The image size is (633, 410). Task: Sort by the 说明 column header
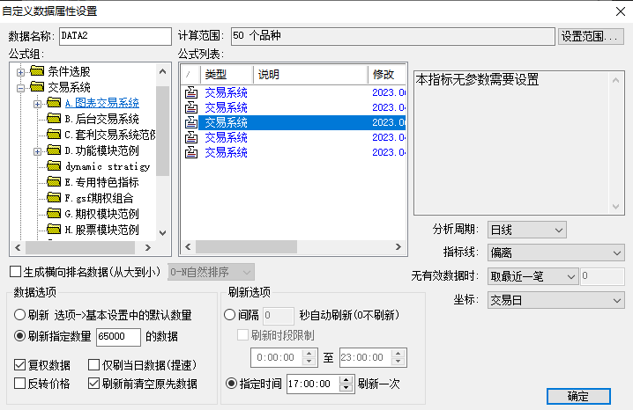310,75
